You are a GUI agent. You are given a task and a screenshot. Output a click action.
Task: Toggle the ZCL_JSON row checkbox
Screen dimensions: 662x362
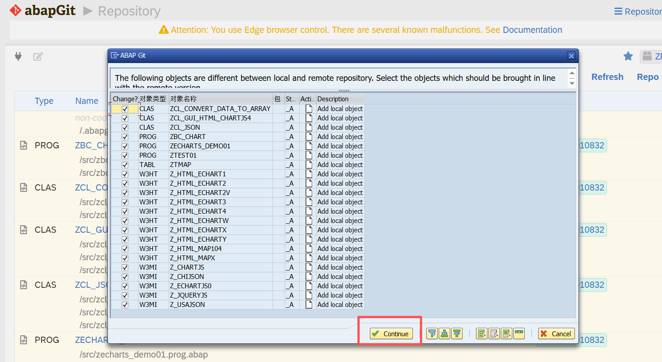click(125, 127)
